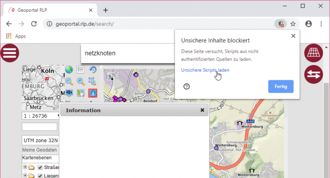Open a new browser tab
This screenshot has width=330, height=178.
tap(106, 10)
